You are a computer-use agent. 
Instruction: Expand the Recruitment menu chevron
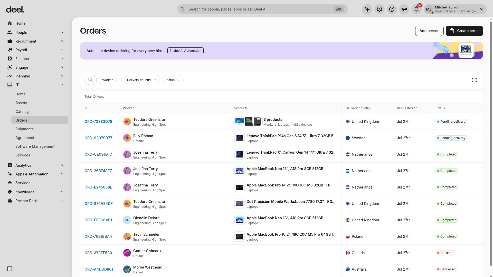tap(62, 41)
